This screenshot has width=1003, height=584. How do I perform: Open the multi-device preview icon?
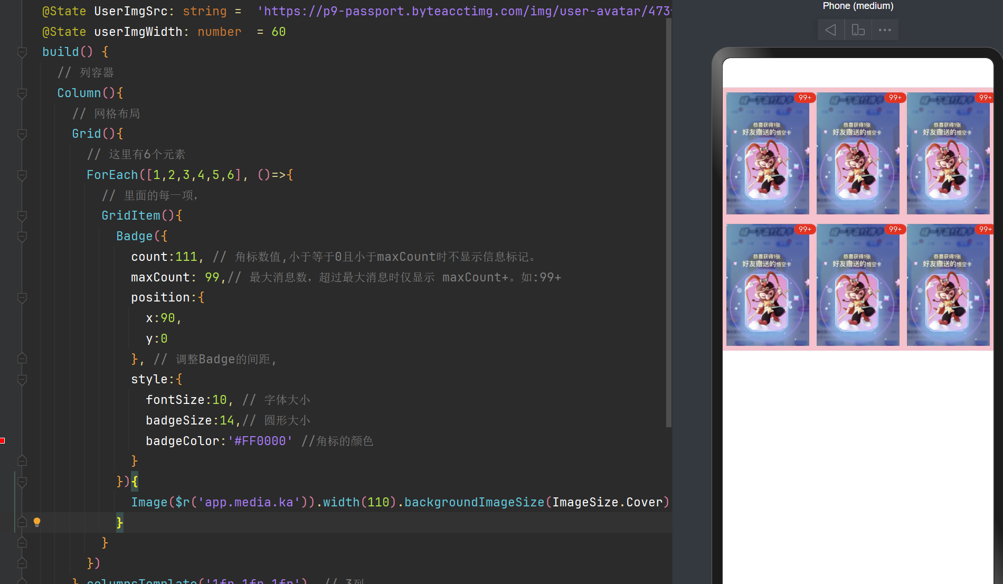click(858, 30)
